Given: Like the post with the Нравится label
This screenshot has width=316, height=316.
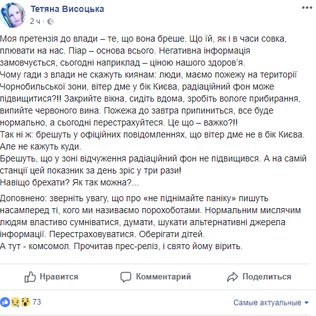Looking at the screenshot, I should click(x=59, y=276).
